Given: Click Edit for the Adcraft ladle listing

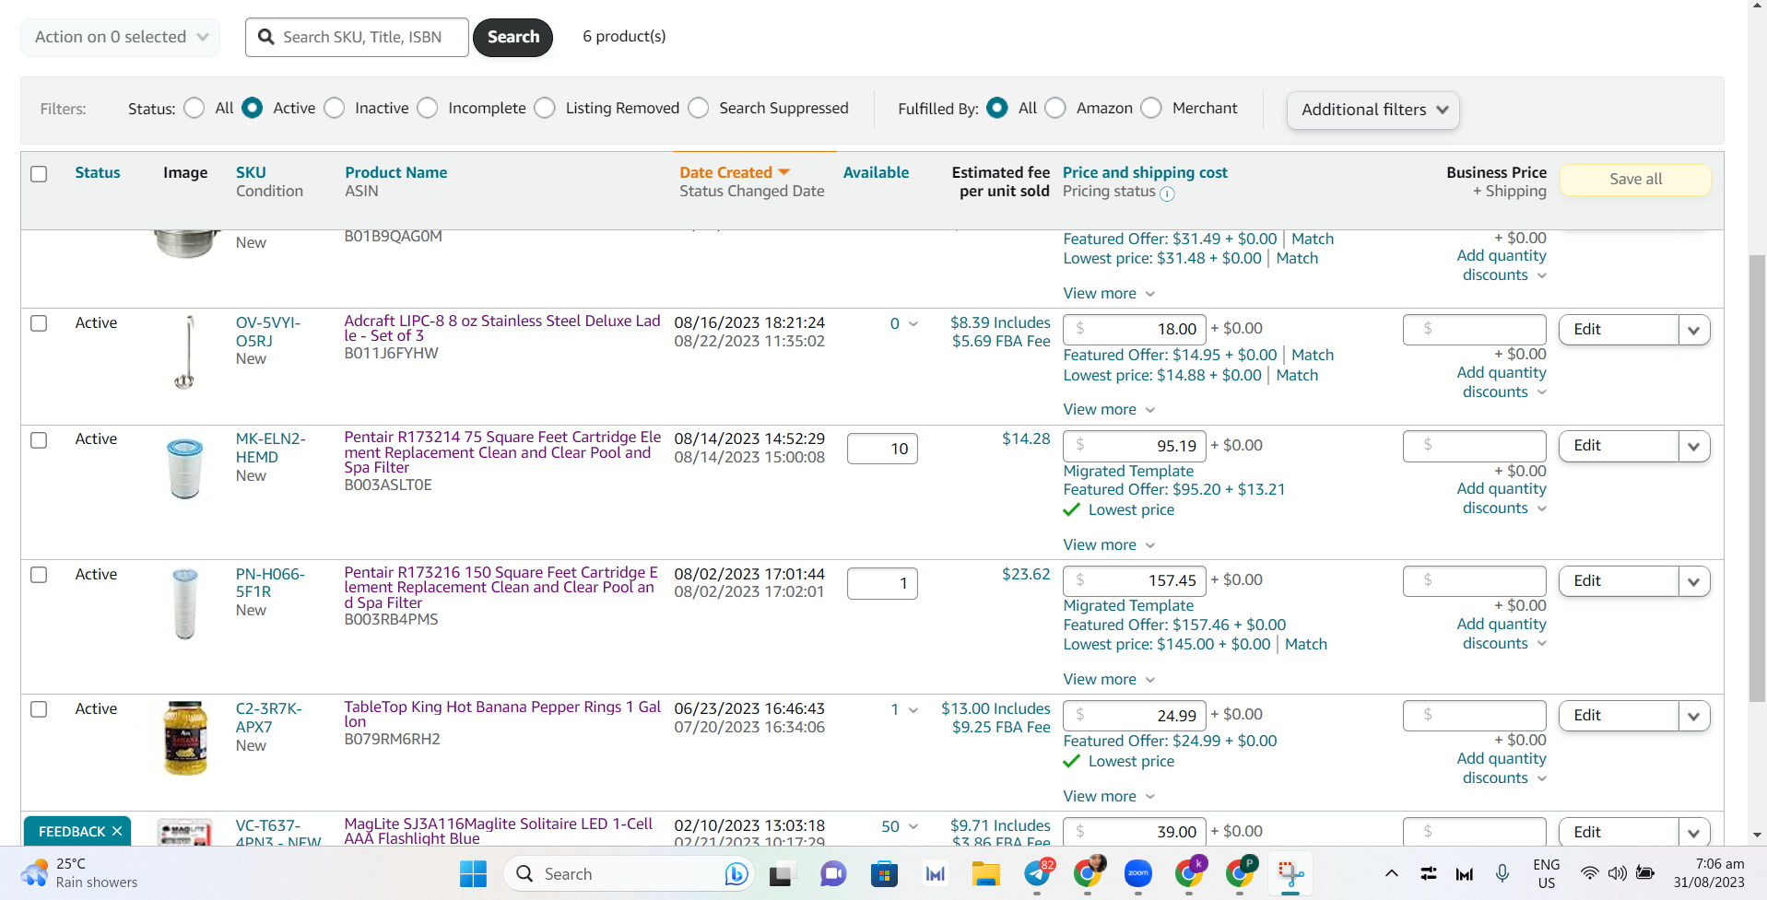Looking at the screenshot, I should 1619,330.
